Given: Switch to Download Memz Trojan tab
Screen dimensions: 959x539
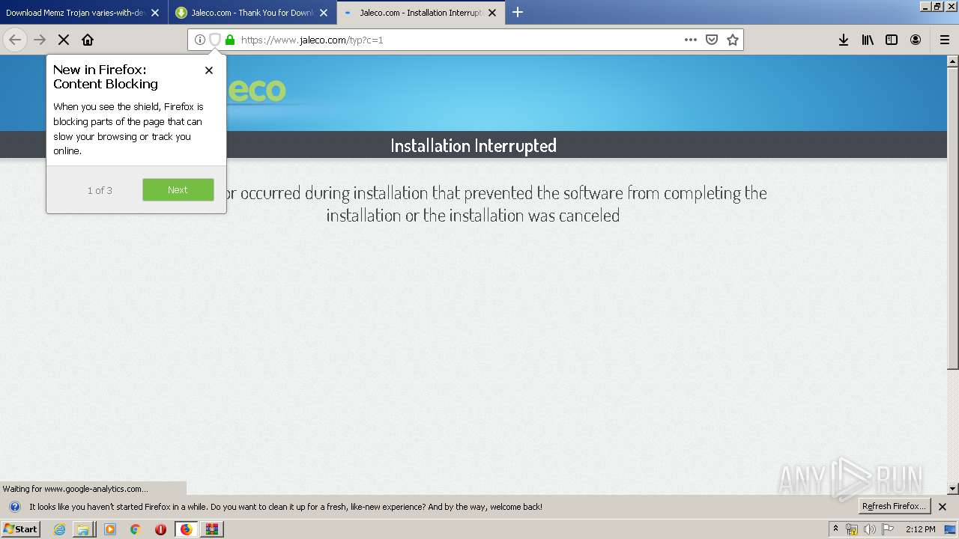Looking at the screenshot, I should point(75,13).
